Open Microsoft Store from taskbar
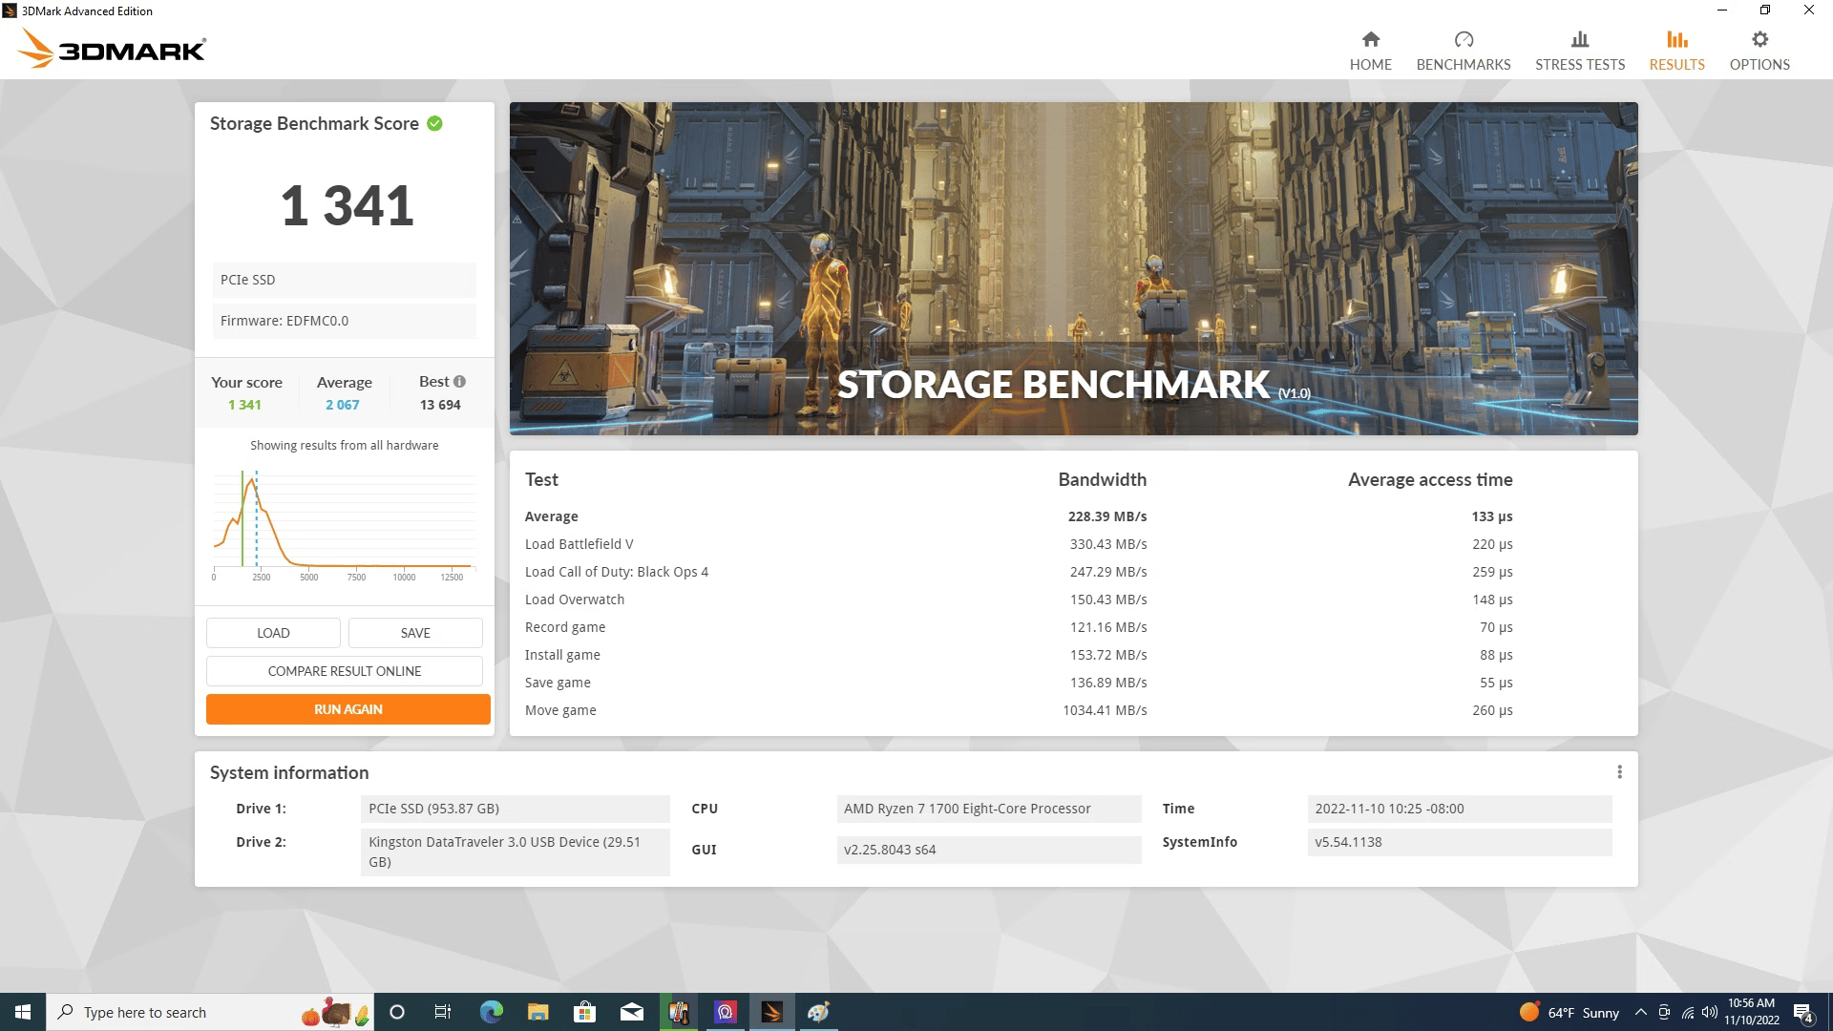This screenshot has height=1031, width=1833. (x=584, y=1012)
